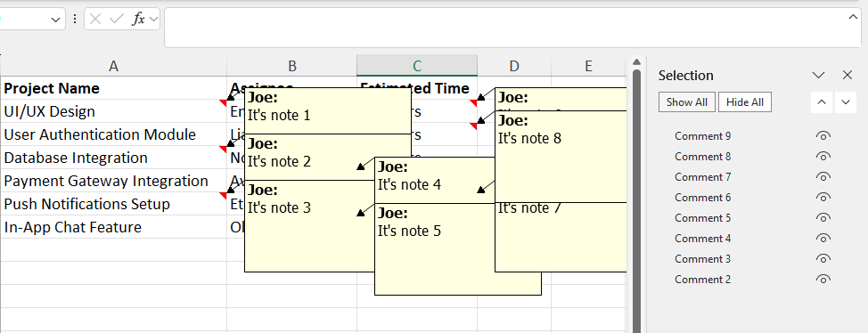The image size is (868, 333).
Task: Click the note reading It's note 8
Action: coord(561,157)
